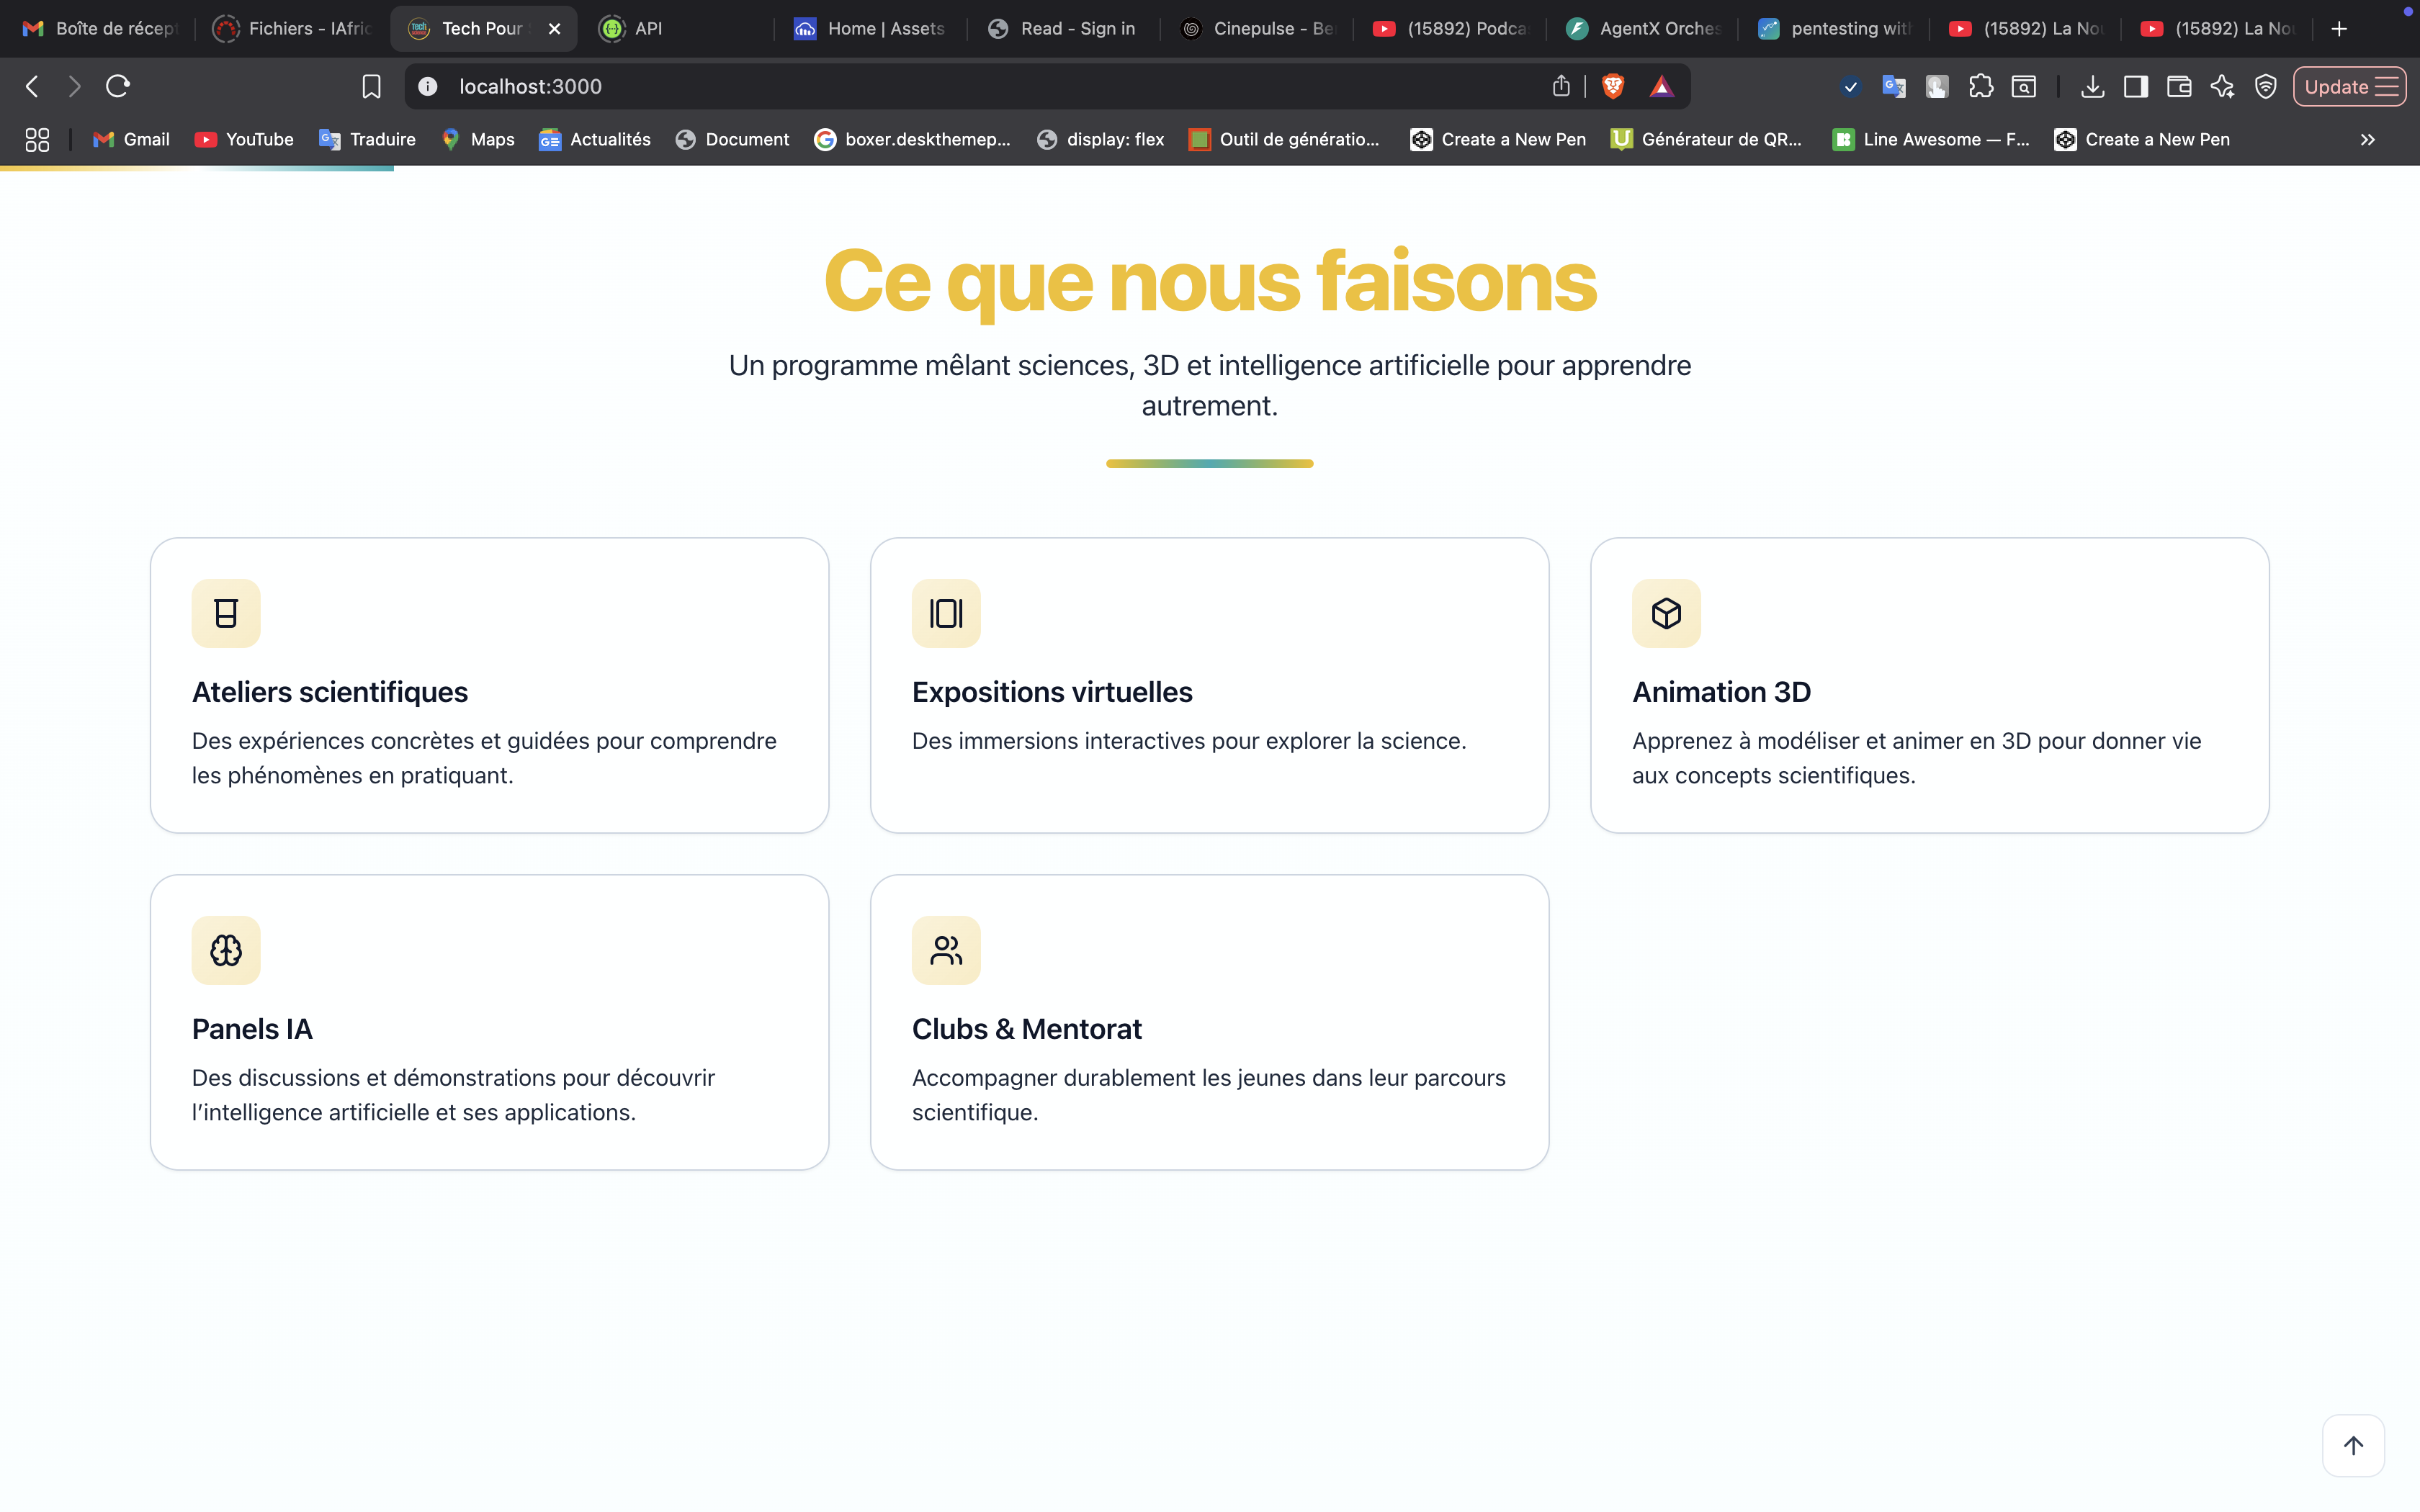Image resolution: width=2420 pixels, height=1512 pixels.
Task: Click the page scroll progress bar at top
Action: point(197,168)
